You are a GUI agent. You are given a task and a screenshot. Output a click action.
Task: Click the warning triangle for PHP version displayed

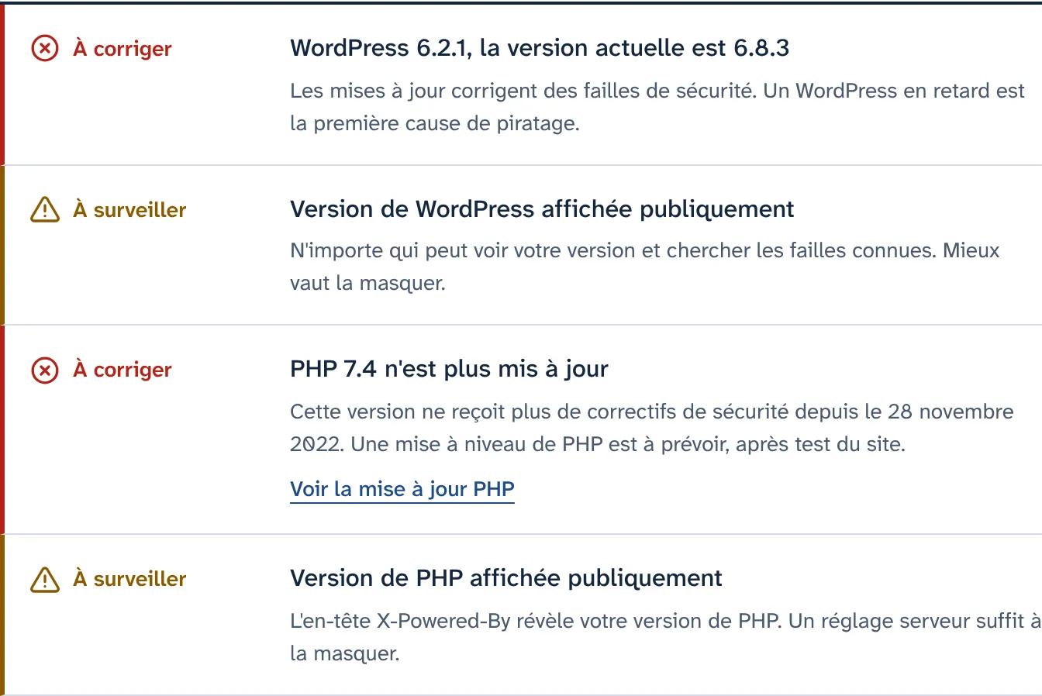pyautogui.click(x=45, y=579)
